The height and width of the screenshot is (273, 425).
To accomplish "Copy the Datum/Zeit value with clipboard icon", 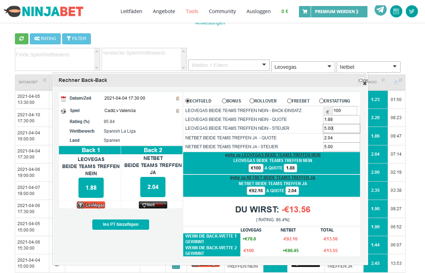I will pyautogui.click(x=178, y=99).
